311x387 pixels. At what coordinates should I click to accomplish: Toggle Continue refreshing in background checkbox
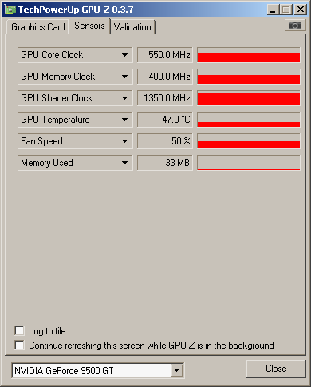[19, 345]
